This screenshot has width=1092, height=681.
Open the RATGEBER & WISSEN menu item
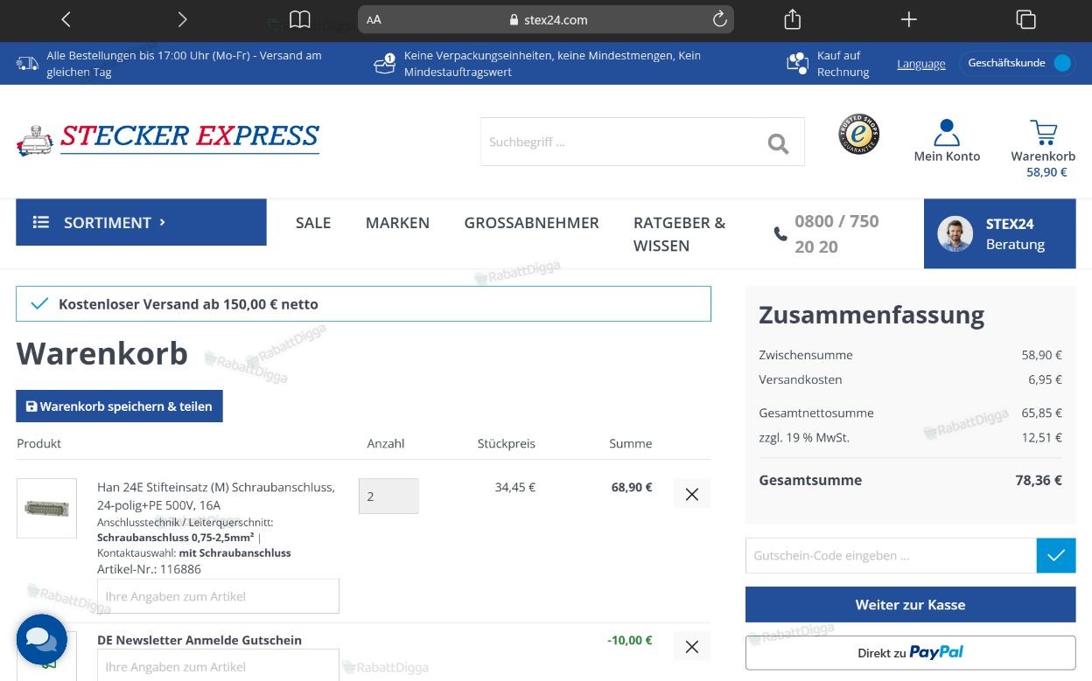[680, 234]
